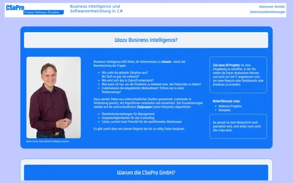
Task: Click the heading 'Warum die CSoPro GmbH?'
Action: (x=146, y=173)
